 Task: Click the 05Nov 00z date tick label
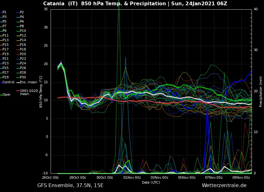pyautogui.click(x=187, y=178)
